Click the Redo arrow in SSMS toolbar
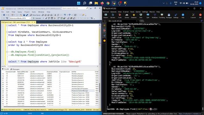The height and width of the screenshot is (115, 204). [69, 15]
